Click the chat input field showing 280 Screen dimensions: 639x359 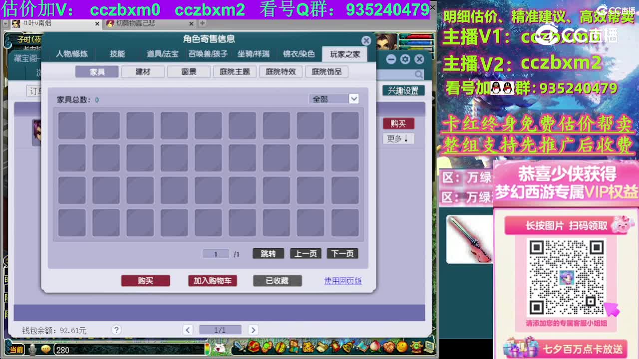coord(130,350)
